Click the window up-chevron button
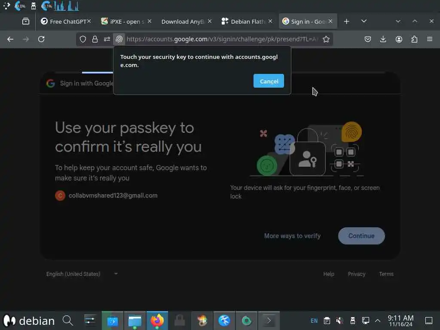The image size is (440, 330). click(415, 21)
